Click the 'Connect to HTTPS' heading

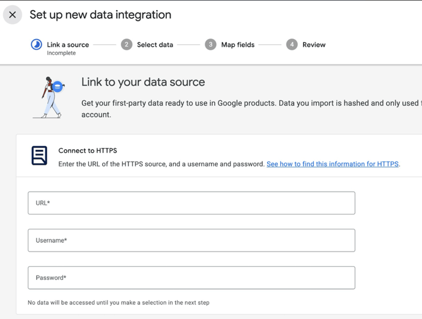[x=88, y=151]
